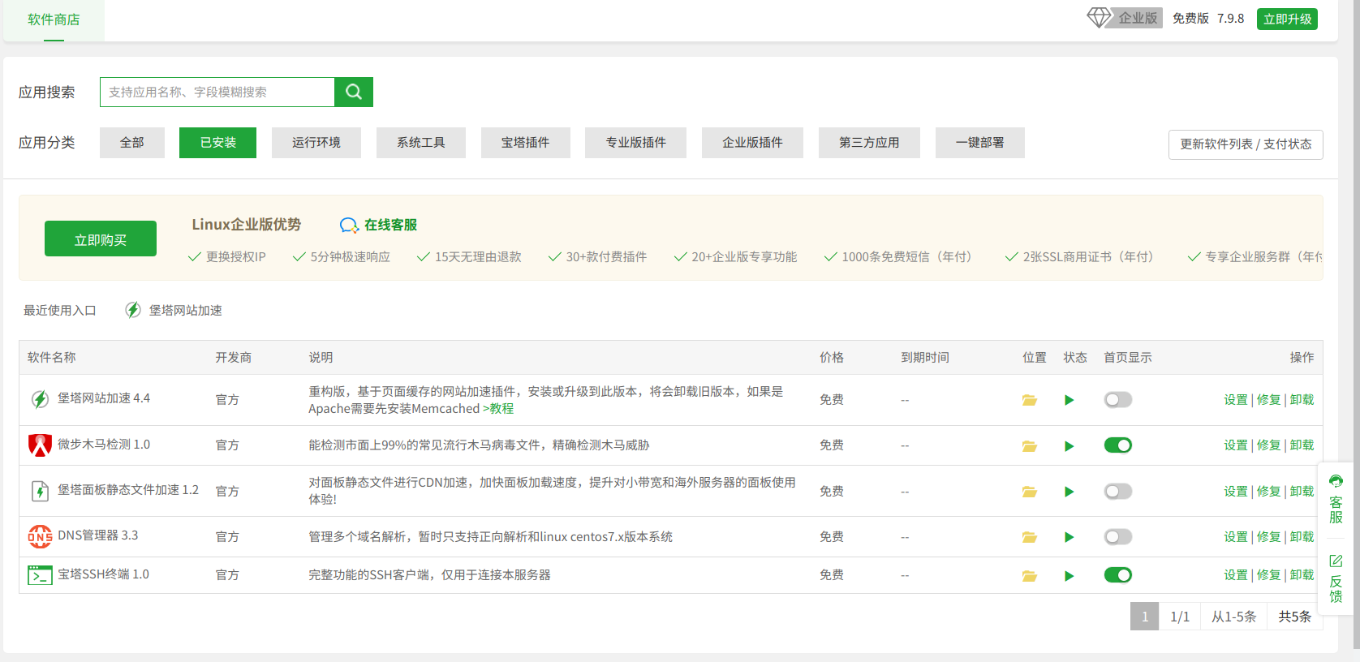Screen dimensions: 1360x662
Task: Click pagination page 1 button
Action: (x=1145, y=617)
